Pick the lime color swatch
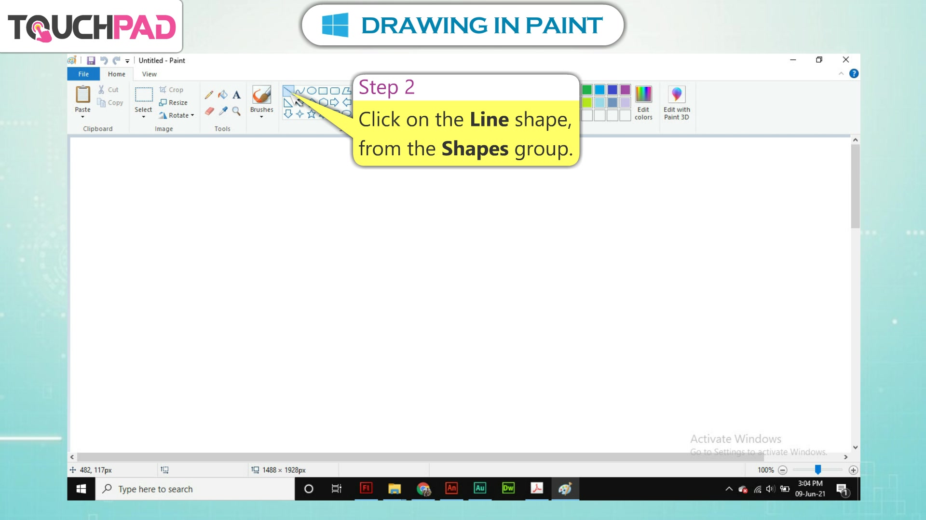This screenshot has height=520, width=926. [x=587, y=102]
